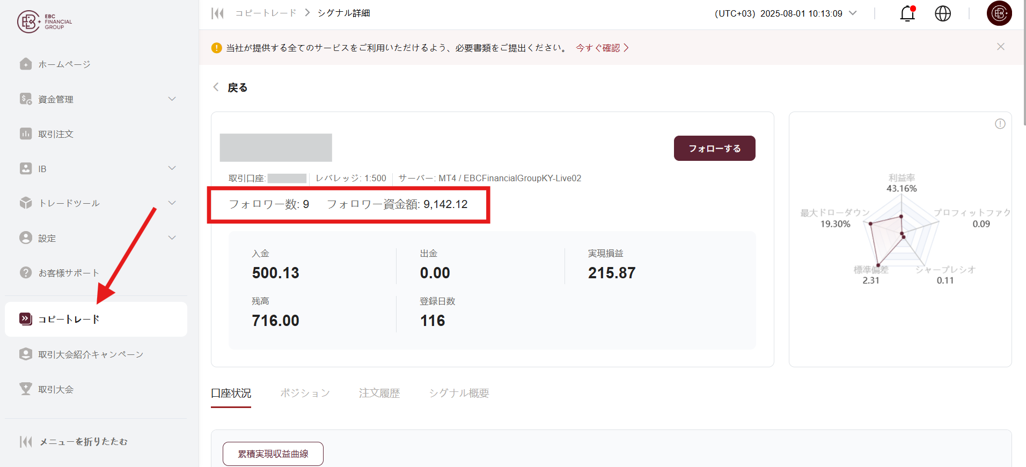Click the 今すぐ確認 link
Screen dimensions: 1026x467
[x=602, y=48]
